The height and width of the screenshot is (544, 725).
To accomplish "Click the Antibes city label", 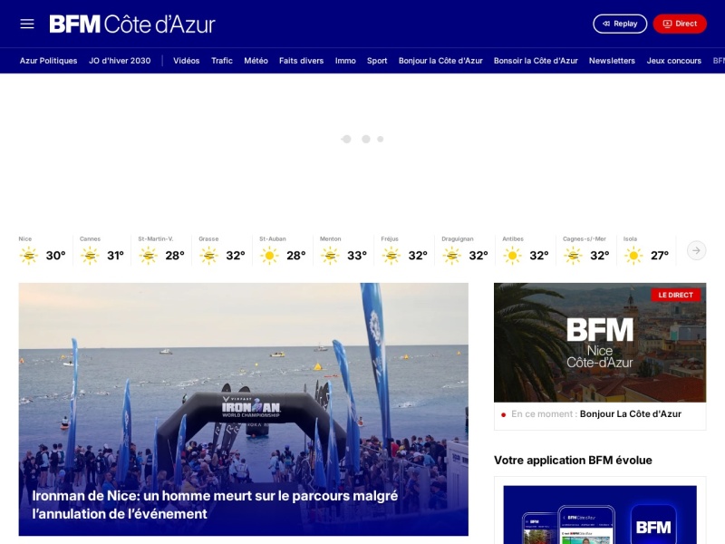I will 513,238.
